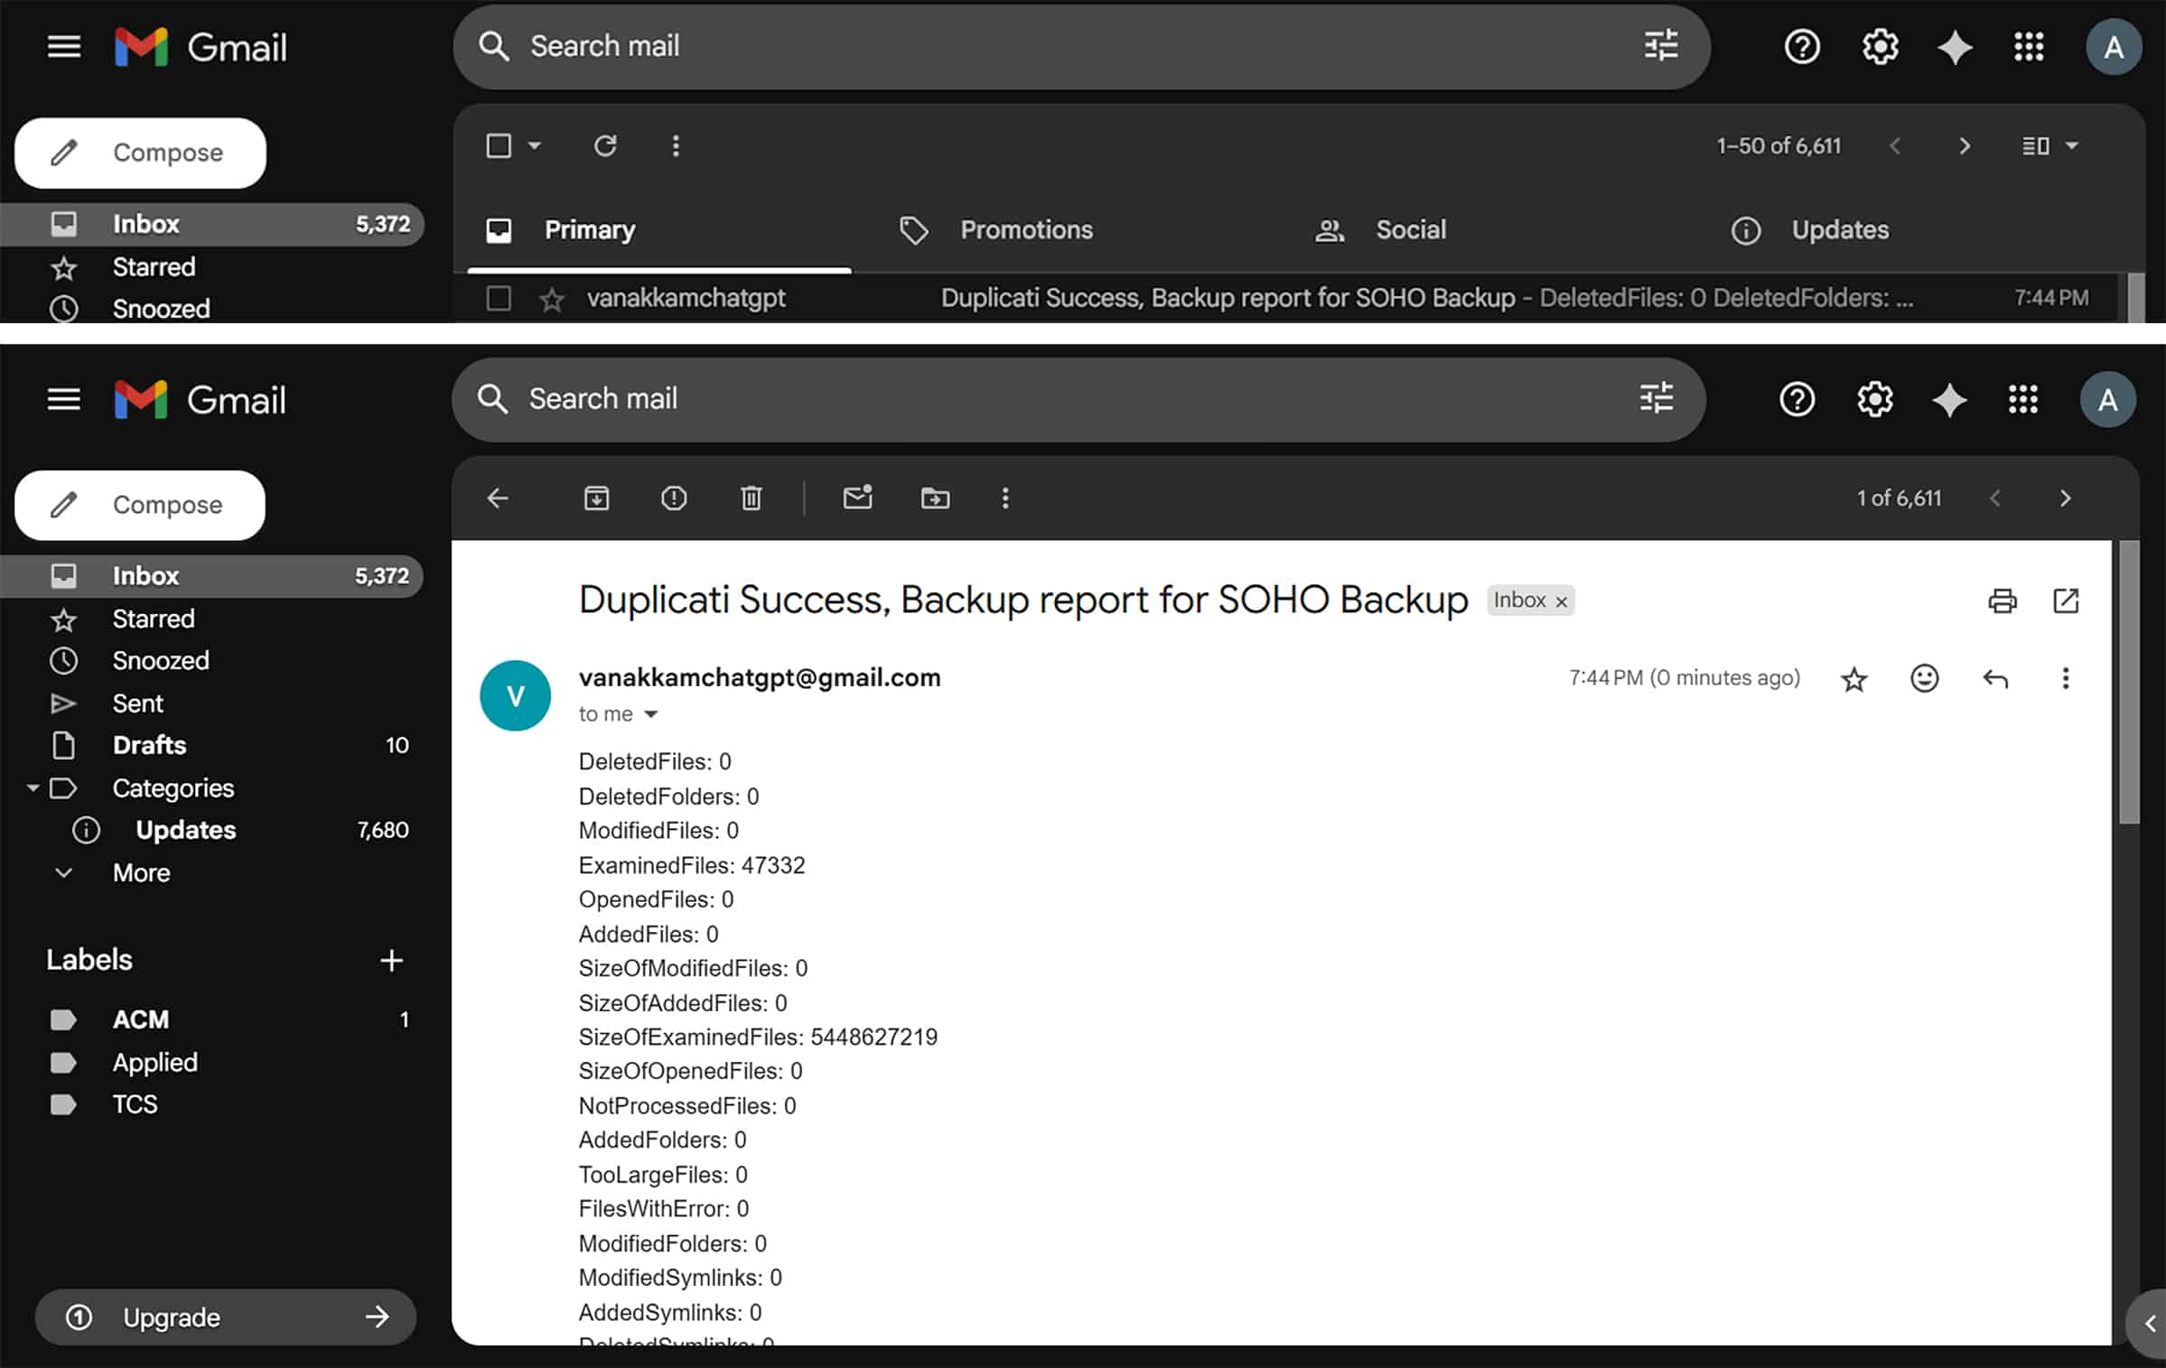Switch to the Promotions tab

(1025, 230)
